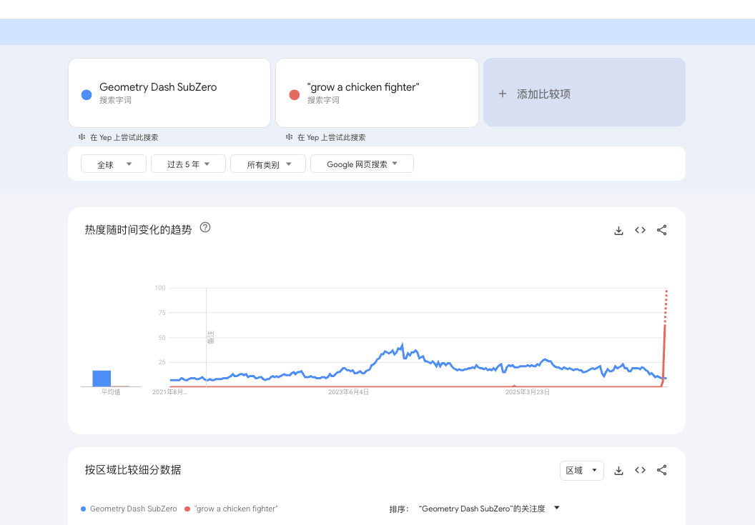This screenshot has height=525, width=755.
Task: Open embed code for the trend-over-time chart
Action: [640, 230]
